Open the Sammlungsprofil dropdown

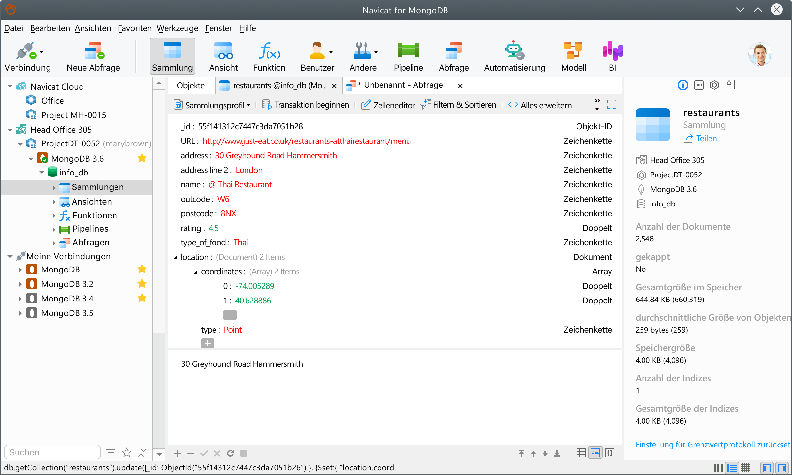click(212, 105)
